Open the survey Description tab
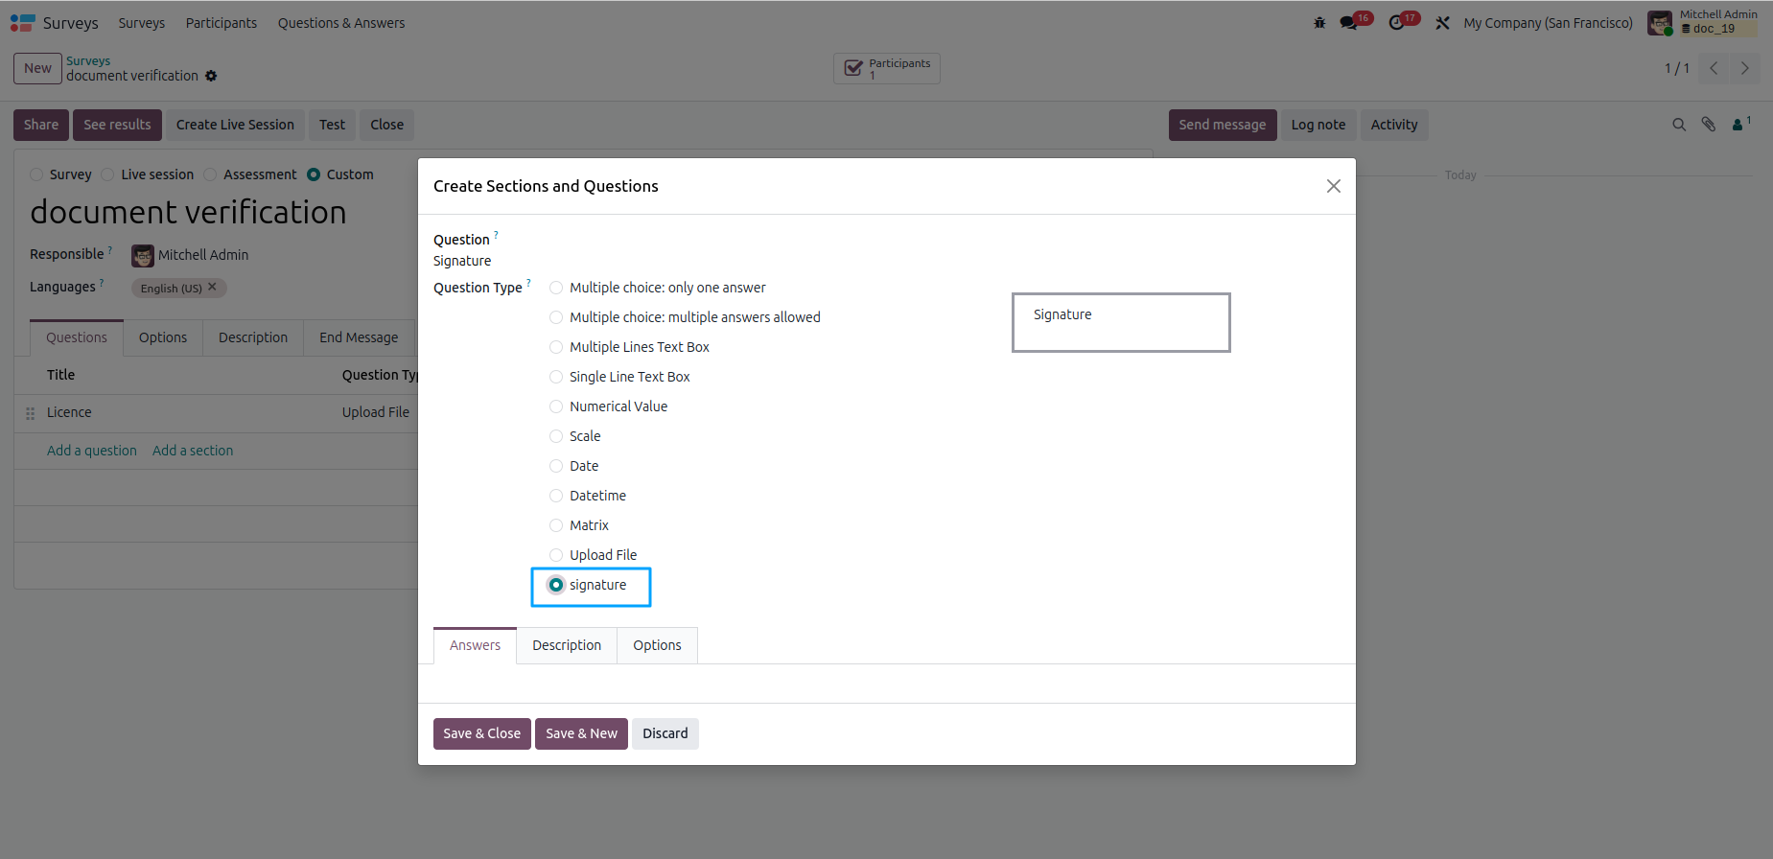Viewport: 1773px width, 859px height. click(x=253, y=337)
